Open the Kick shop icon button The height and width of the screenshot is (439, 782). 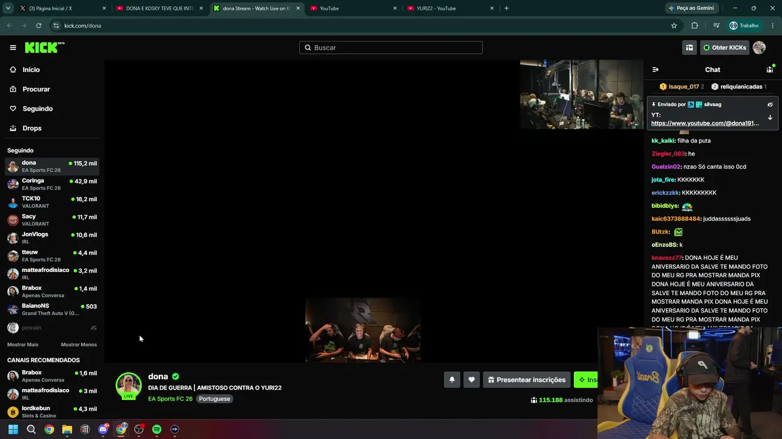click(689, 48)
